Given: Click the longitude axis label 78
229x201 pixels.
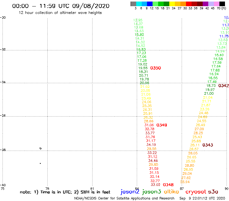Looking at the screenshot, I should (47, 189).
